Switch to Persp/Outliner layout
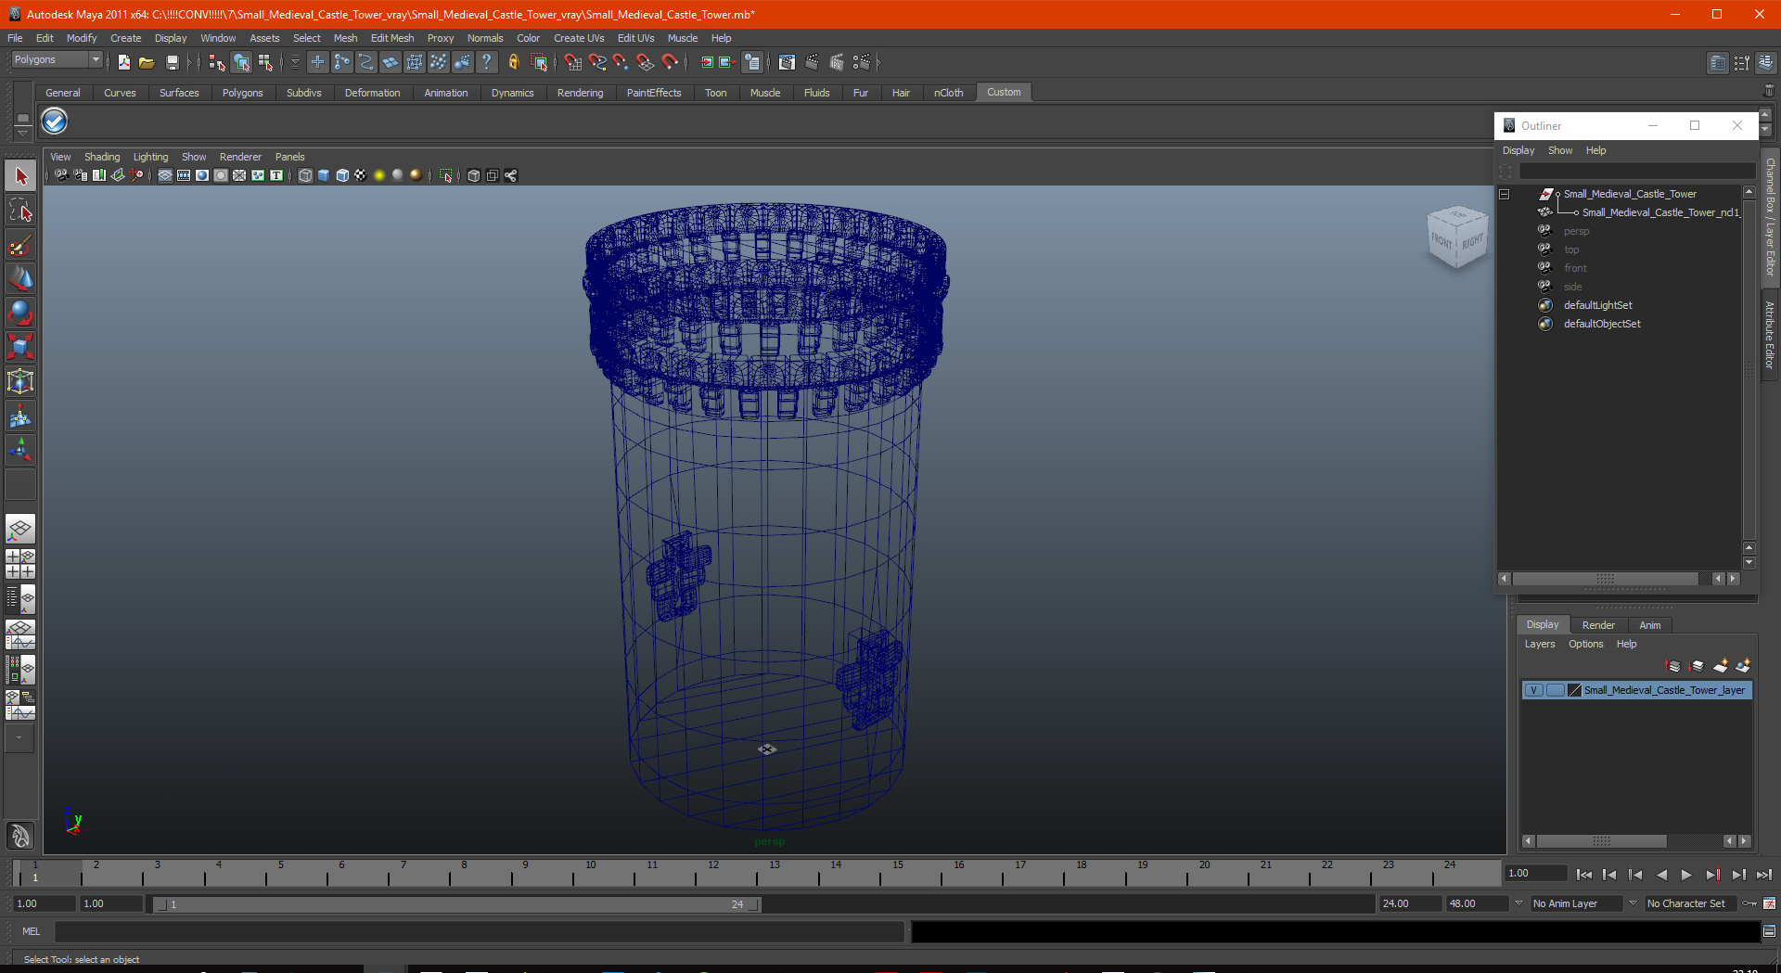Image resolution: width=1781 pixels, height=973 pixels. [20, 599]
